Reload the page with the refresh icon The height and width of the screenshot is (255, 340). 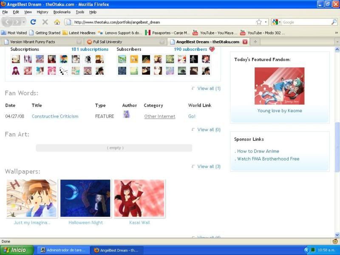33,22
